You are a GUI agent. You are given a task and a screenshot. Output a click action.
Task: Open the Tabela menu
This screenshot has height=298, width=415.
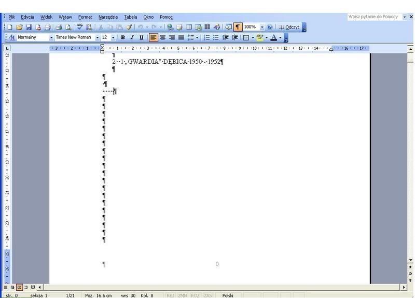[131, 17]
